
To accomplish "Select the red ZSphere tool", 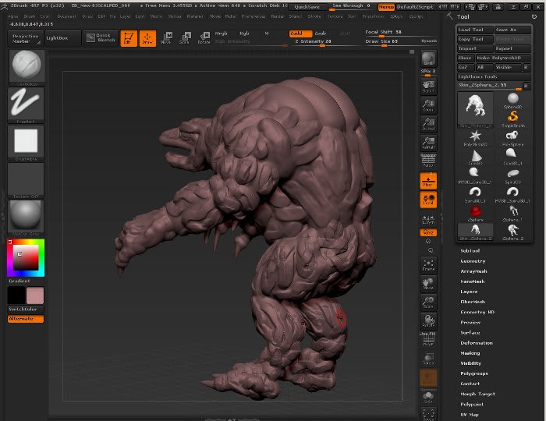I will tap(475, 213).
